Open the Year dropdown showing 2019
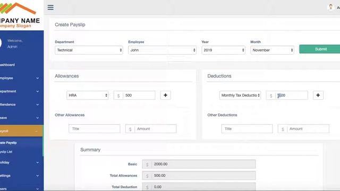The height and width of the screenshot is (191, 340). [223, 50]
